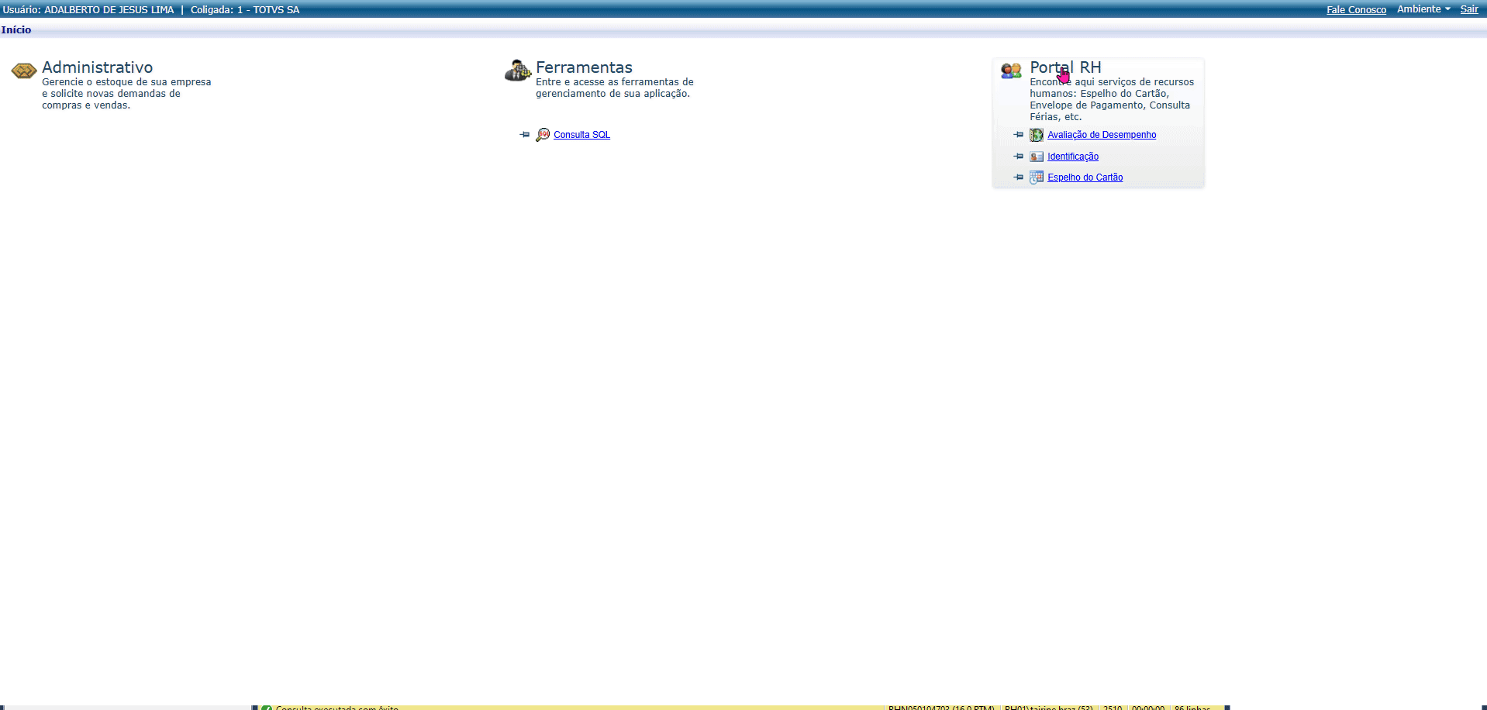Click the Espelho do Cartão calendar icon
The height and width of the screenshot is (710, 1487).
1037,177
